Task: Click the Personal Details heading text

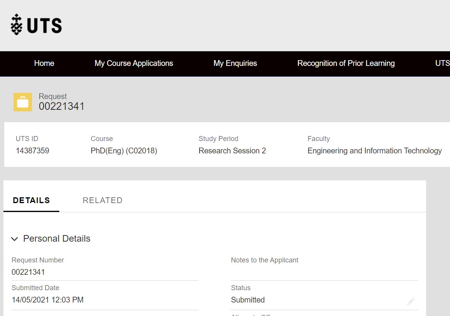Action: [x=57, y=239]
